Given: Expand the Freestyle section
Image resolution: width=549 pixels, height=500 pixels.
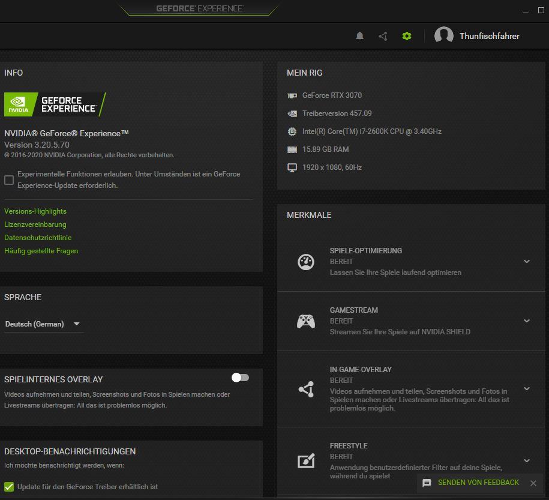Looking at the screenshot, I should tap(527, 460).
